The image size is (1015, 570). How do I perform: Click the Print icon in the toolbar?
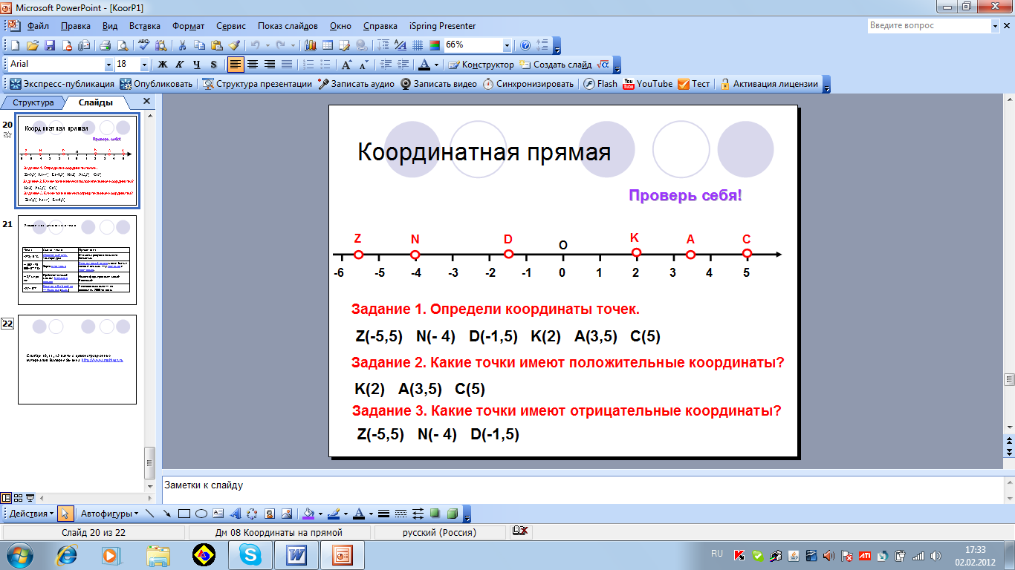[105, 45]
